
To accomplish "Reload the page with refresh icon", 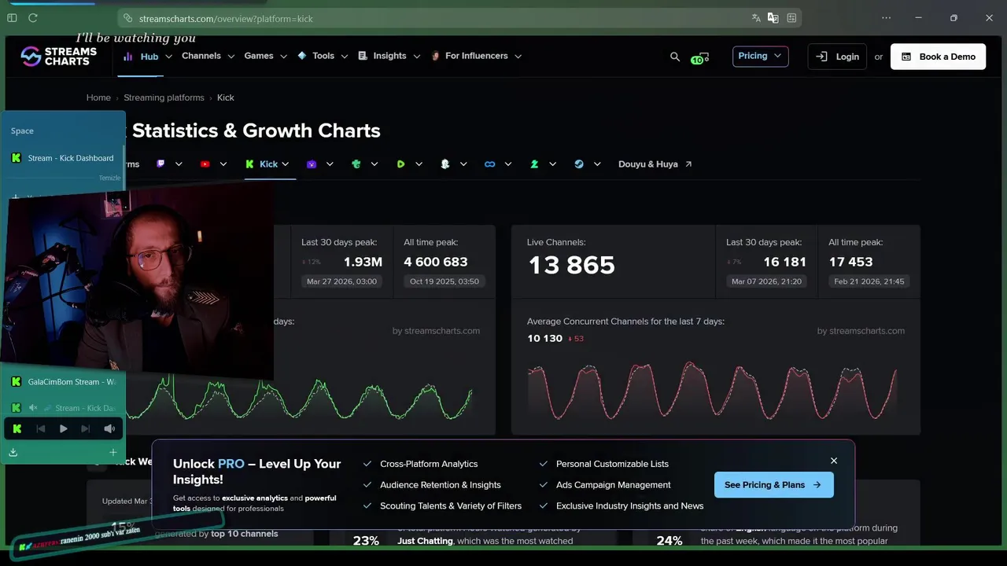I will pos(33,17).
